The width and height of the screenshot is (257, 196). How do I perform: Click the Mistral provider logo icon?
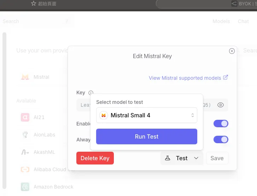25,77
